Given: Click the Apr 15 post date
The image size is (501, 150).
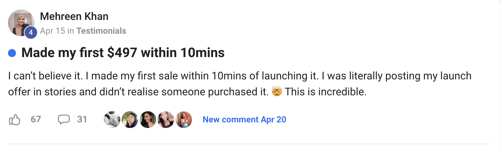Looking at the screenshot, I should pos(52,31).
